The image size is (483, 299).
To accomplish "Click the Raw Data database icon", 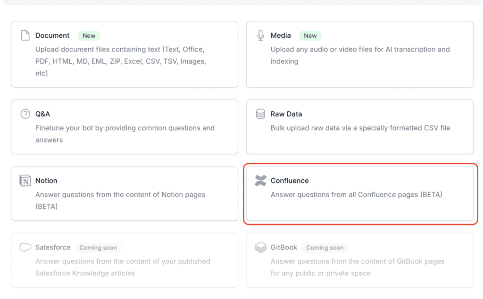I will 260,114.
